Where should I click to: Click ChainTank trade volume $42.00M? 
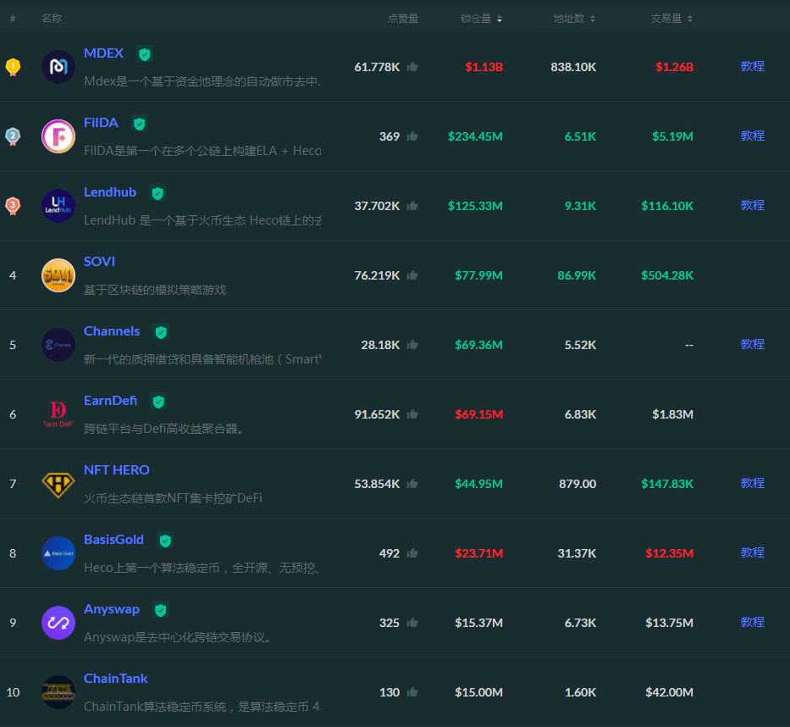pos(669,693)
